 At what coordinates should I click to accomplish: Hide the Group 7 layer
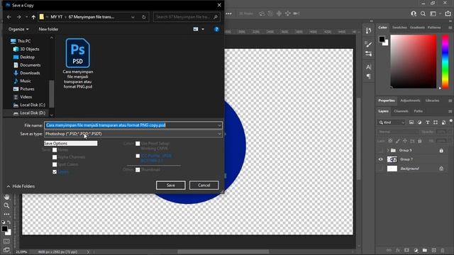coord(381,159)
